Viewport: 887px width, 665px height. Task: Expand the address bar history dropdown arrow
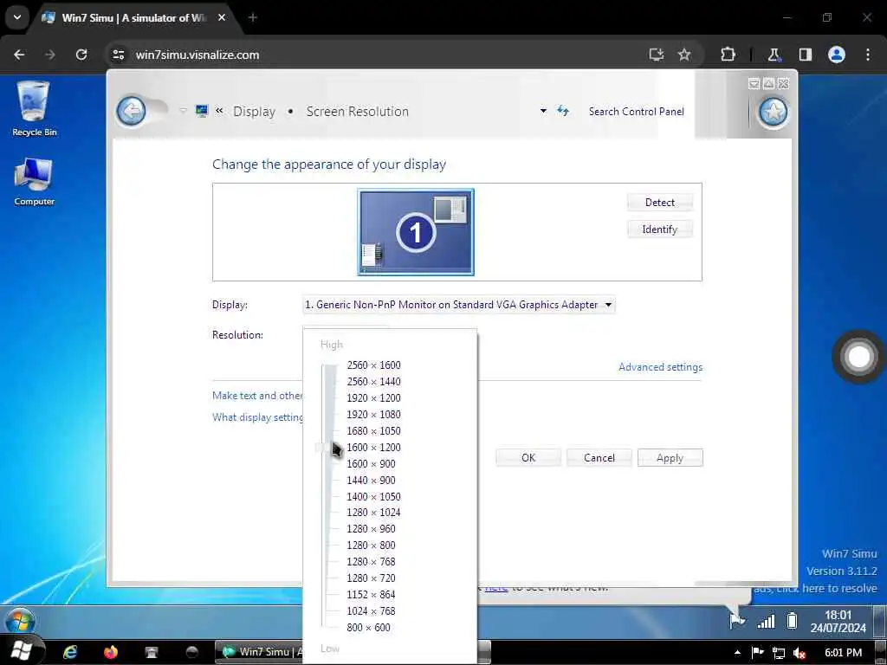click(x=543, y=111)
